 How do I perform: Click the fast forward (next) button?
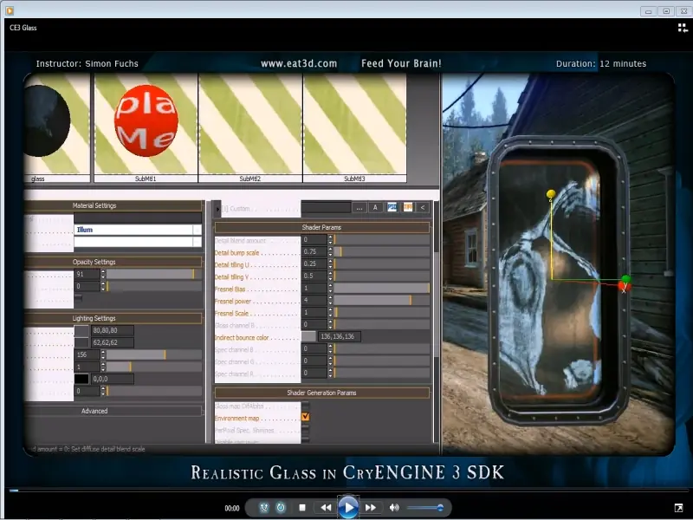pyautogui.click(x=371, y=508)
